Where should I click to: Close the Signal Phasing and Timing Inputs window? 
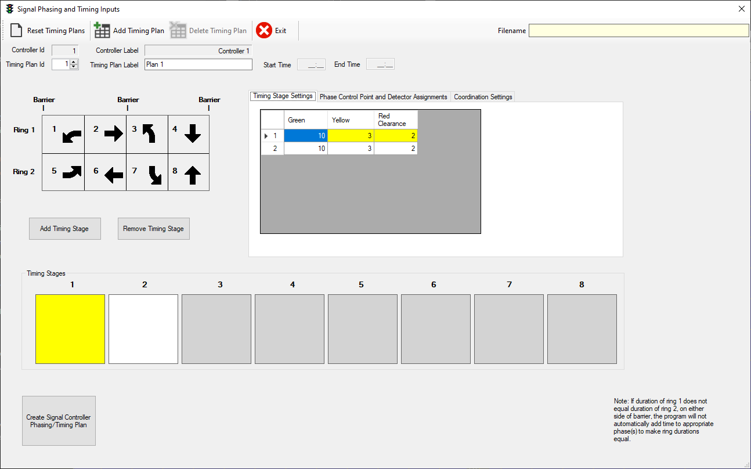coord(741,9)
